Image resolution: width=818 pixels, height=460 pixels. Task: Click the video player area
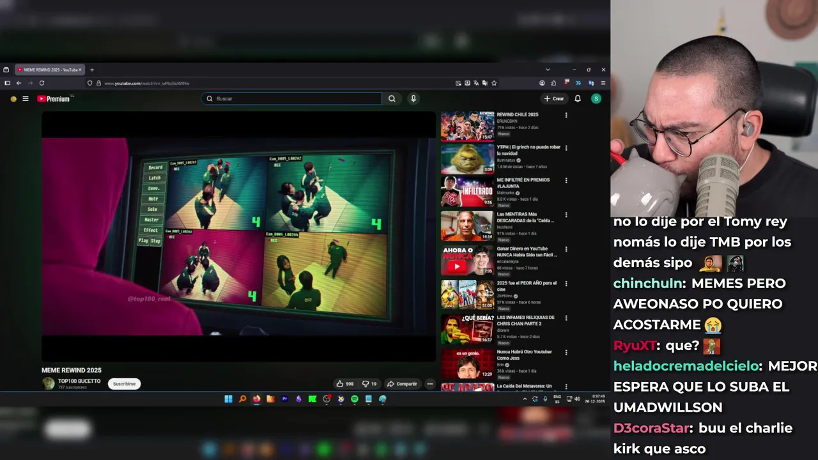click(238, 236)
